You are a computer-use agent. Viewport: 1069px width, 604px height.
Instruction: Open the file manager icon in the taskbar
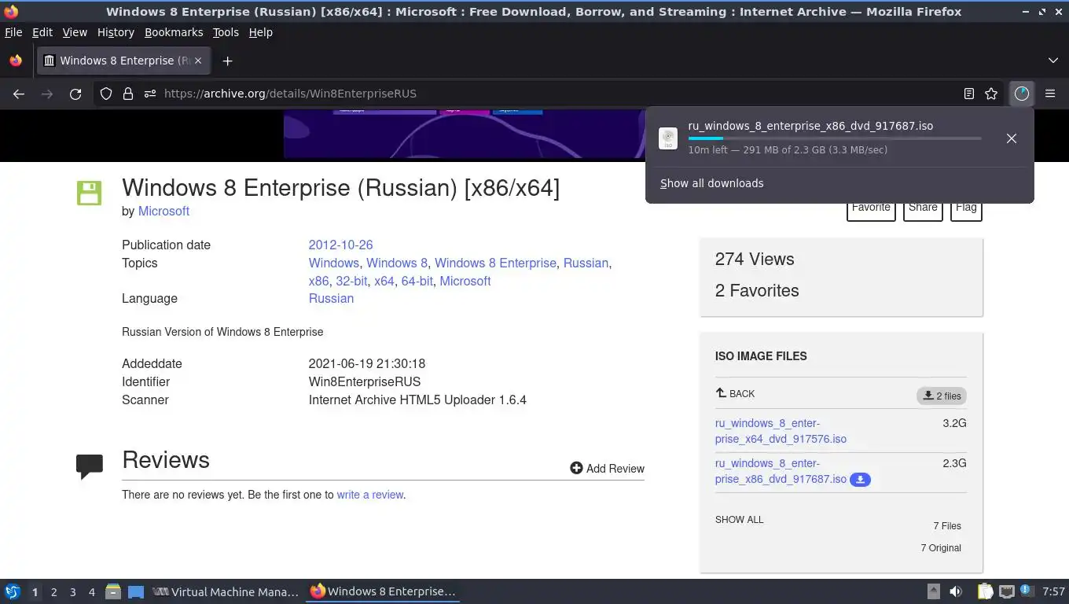click(x=113, y=591)
